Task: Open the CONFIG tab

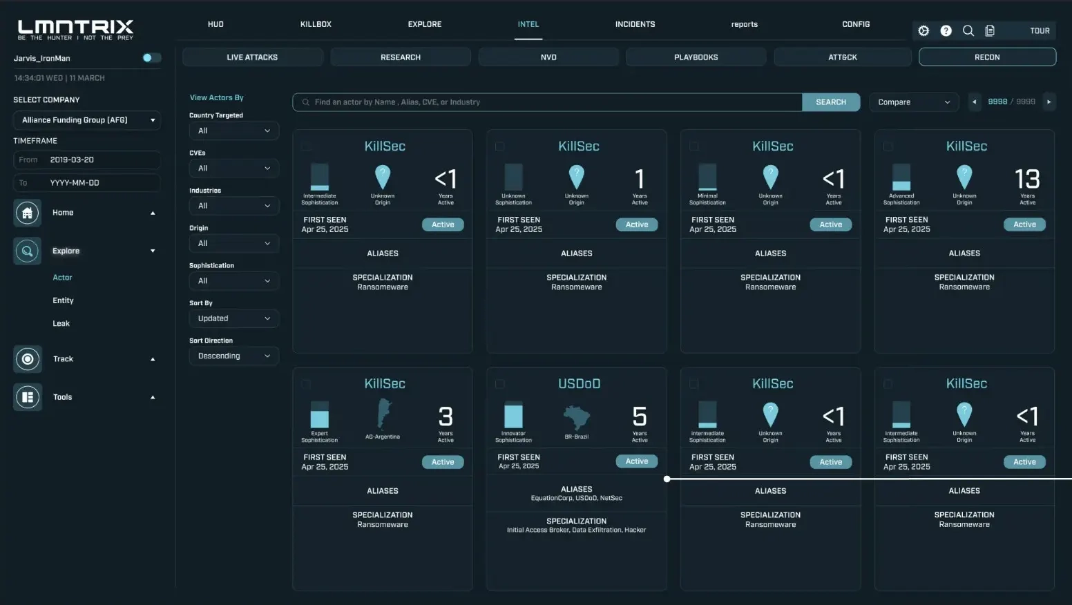Action: (856, 24)
